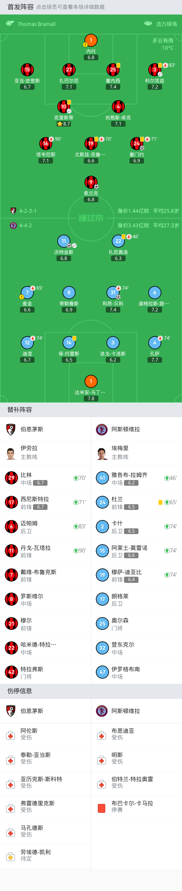Click the 阿斯顿维拉 team name under 替补阵容
The image size is (182, 891).
(126, 429)
